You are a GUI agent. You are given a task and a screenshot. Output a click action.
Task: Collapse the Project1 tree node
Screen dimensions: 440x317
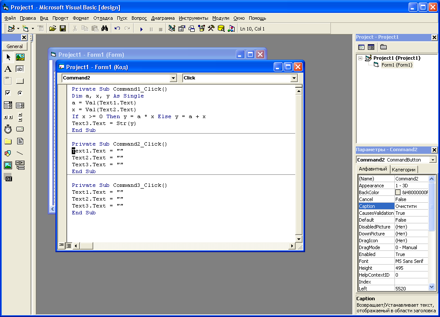pos(360,58)
